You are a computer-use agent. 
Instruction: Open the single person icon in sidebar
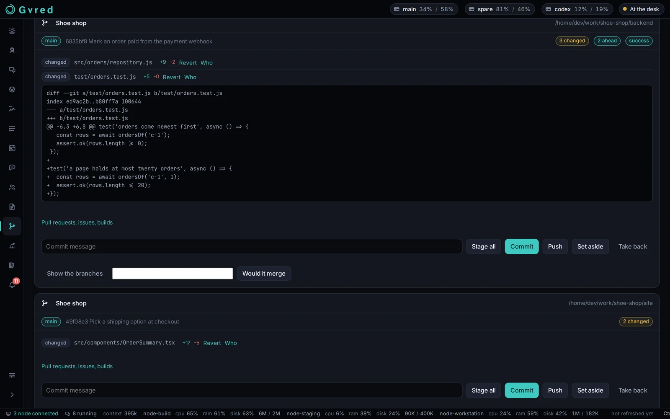tap(12, 50)
